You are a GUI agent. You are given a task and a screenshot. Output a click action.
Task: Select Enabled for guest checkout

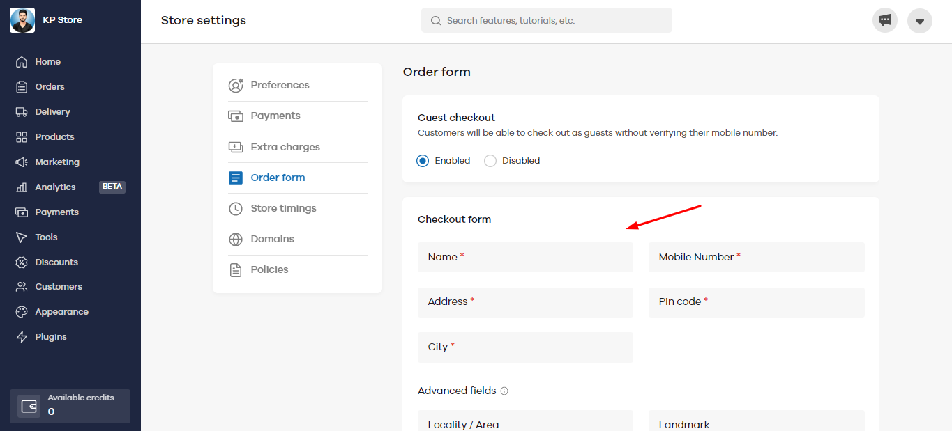coord(423,161)
